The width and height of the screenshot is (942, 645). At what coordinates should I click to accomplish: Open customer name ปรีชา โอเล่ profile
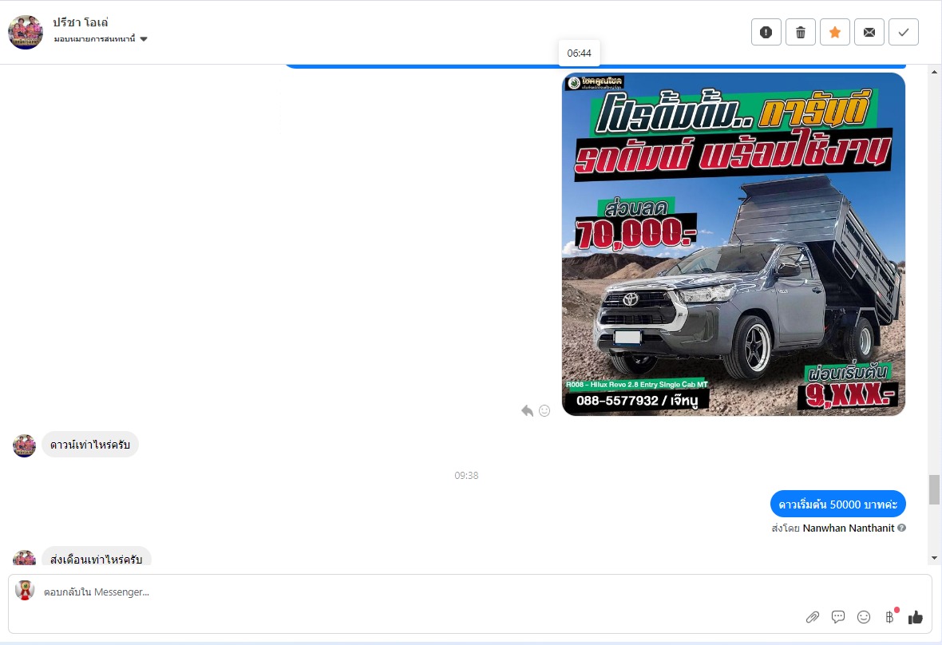point(80,22)
